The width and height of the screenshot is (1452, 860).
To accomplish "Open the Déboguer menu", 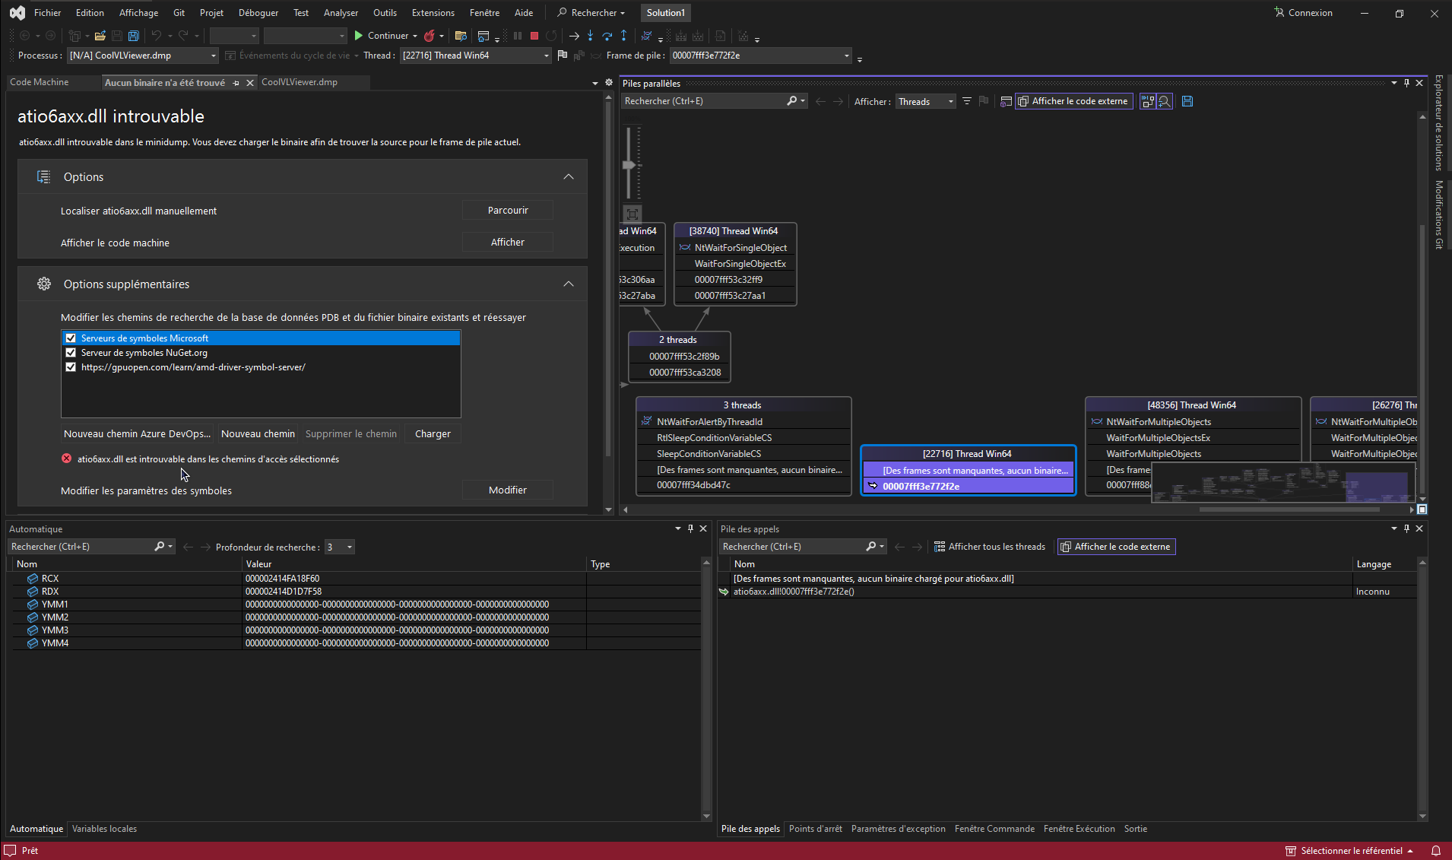I will (258, 13).
